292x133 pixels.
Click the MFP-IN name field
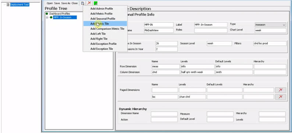pyautogui.click(x=159, y=25)
